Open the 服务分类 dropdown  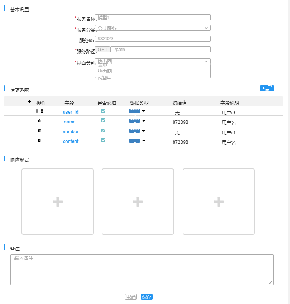click(153, 28)
